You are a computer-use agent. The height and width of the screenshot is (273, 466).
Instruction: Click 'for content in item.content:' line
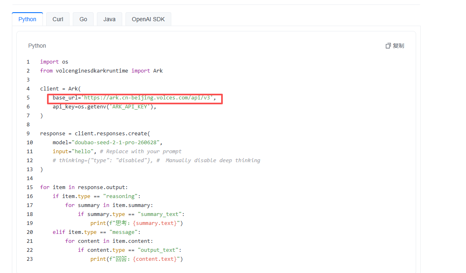[x=109, y=241]
